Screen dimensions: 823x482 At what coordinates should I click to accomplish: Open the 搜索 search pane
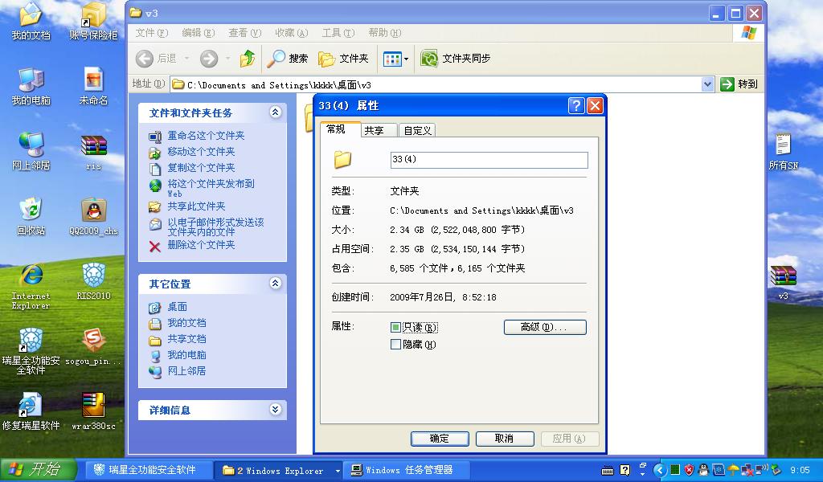287,58
